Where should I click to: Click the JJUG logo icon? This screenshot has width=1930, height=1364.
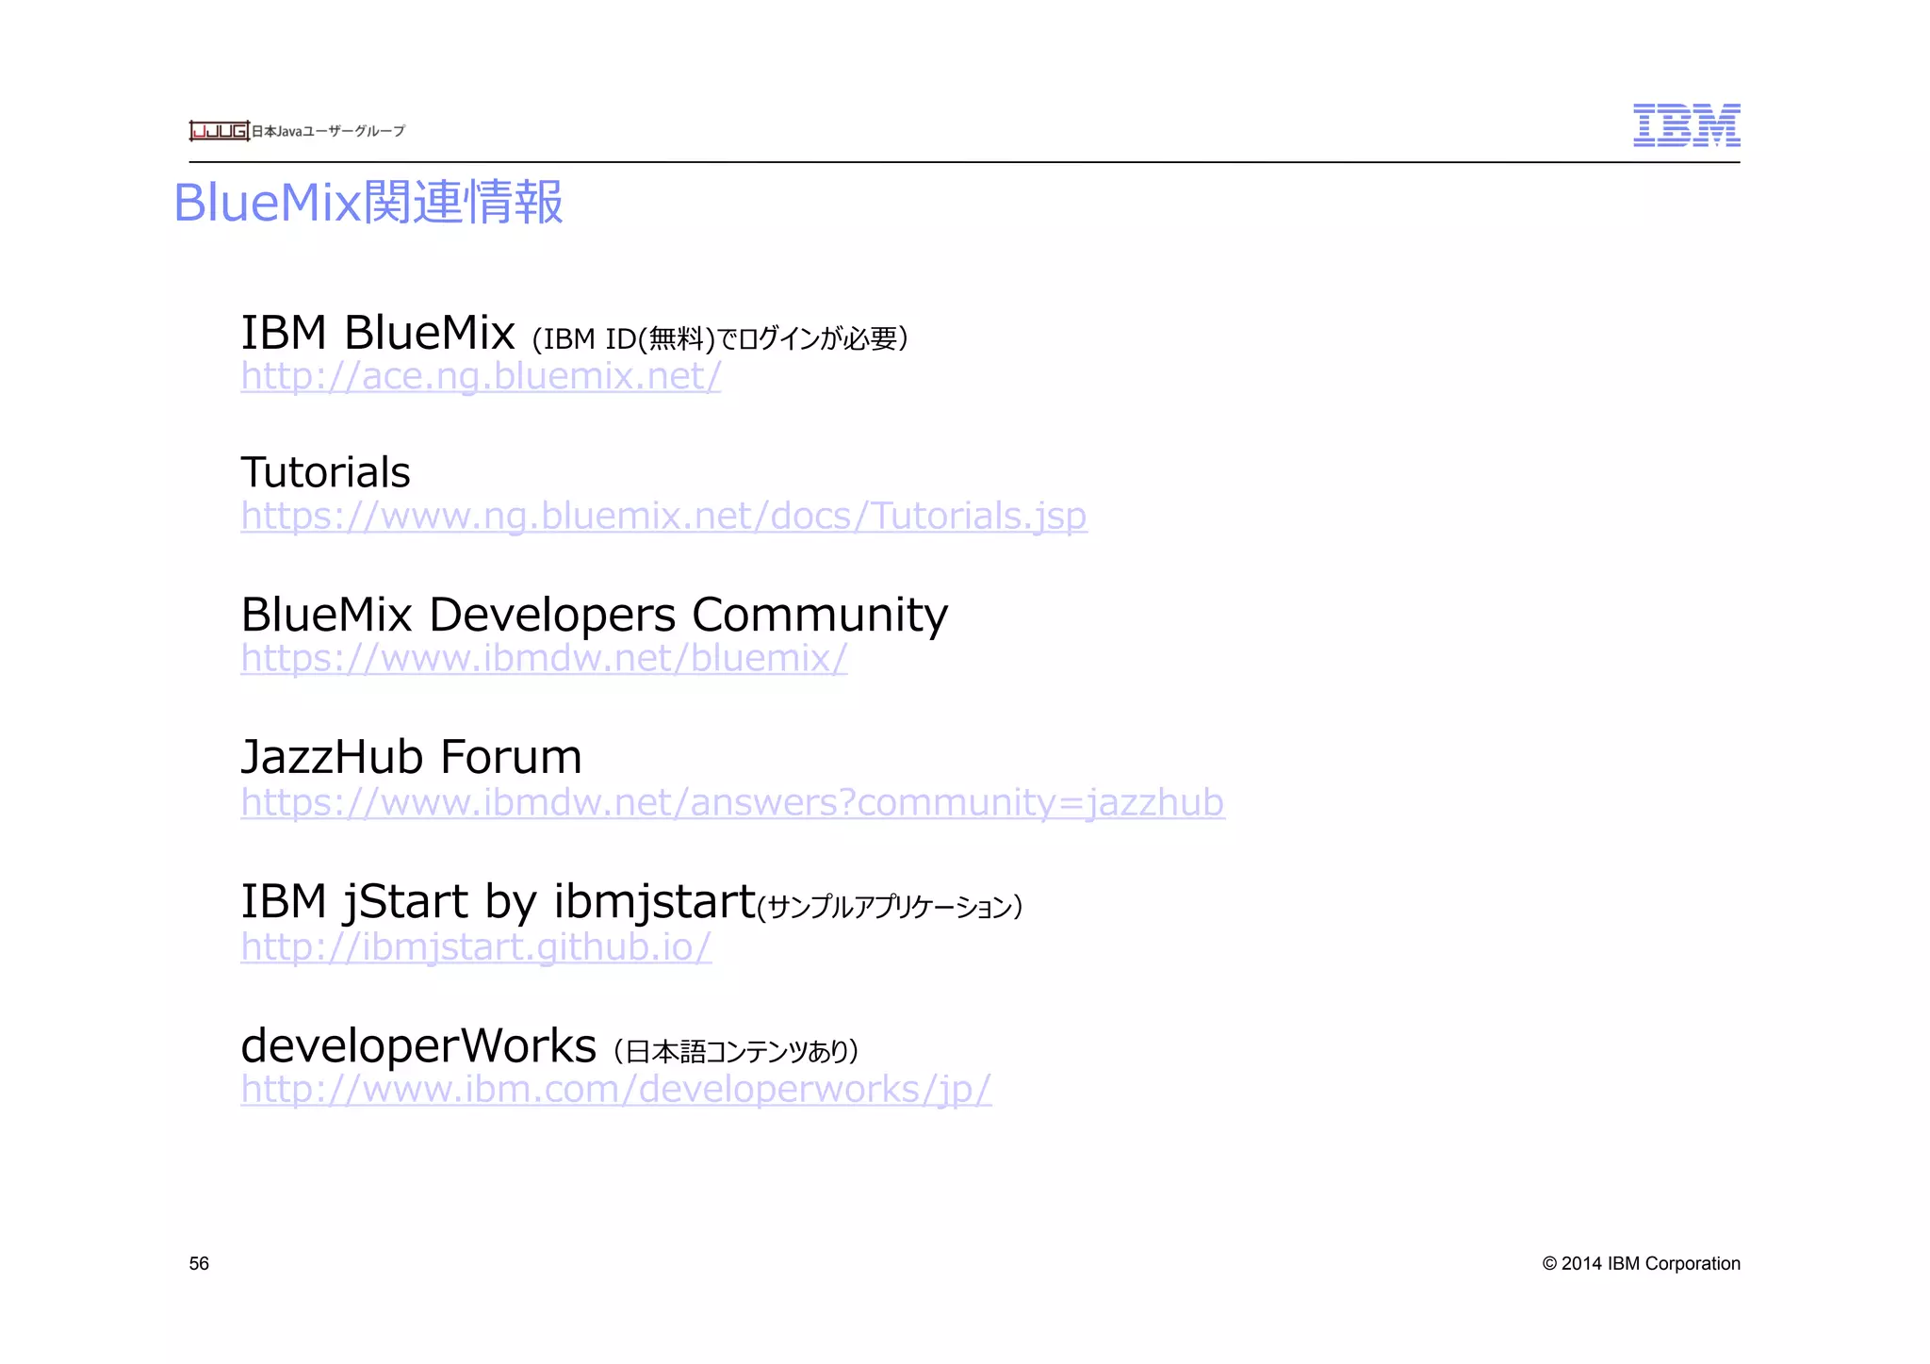[x=219, y=131]
